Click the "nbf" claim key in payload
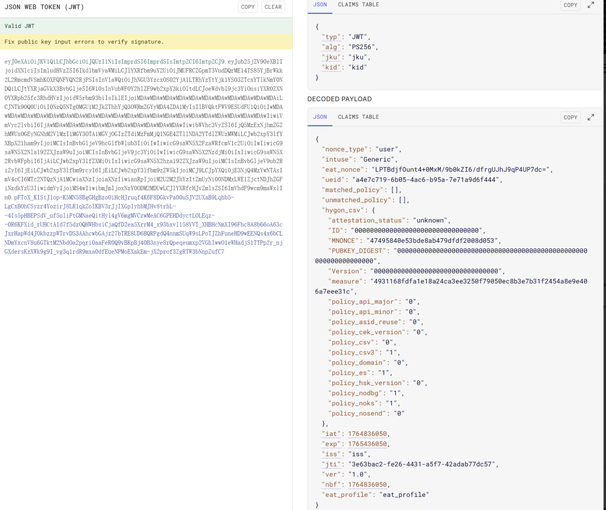Screen dimensions: 606x510 (x=331, y=484)
